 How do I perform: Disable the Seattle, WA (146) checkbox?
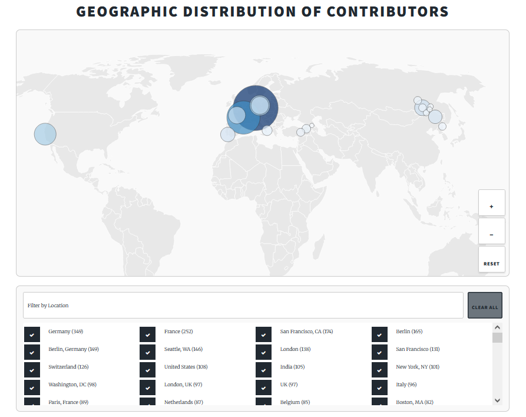click(148, 352)
